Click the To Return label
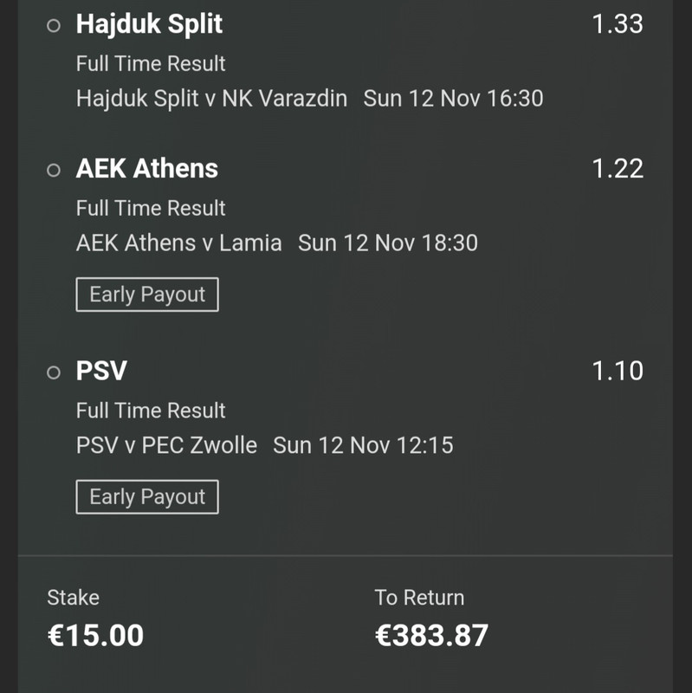 (419, 598)
